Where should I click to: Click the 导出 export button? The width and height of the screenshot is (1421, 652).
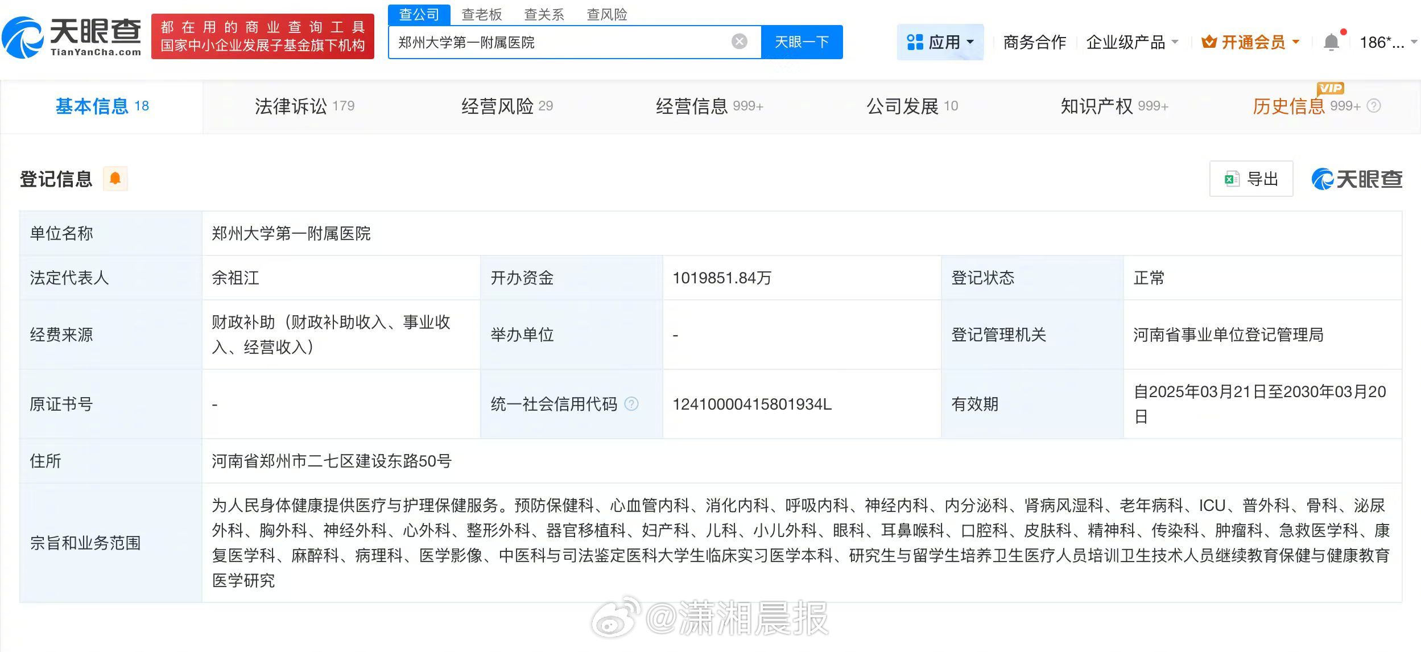1251,179
